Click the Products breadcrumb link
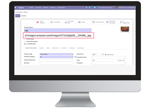Screen dimensions: 150x108 tap(19, 12)
